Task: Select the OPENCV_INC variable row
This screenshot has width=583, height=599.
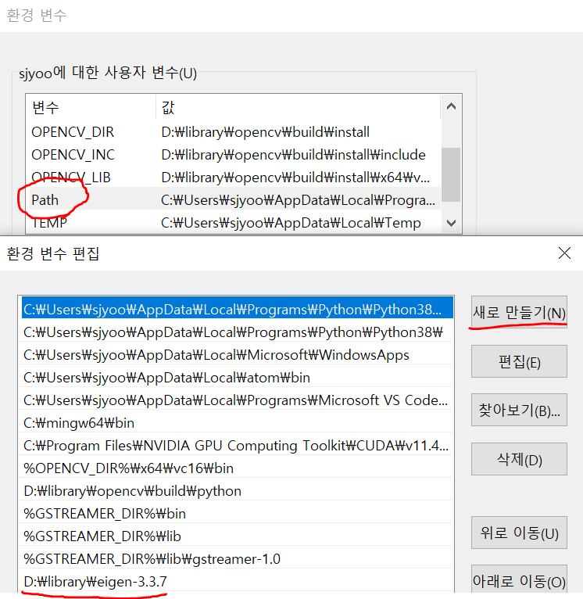Action: [x=233, y=155]
